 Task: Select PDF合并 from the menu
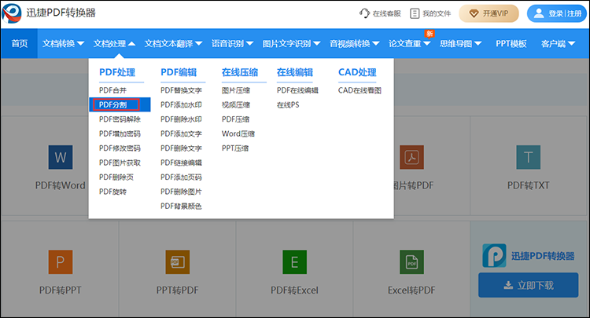112,90
